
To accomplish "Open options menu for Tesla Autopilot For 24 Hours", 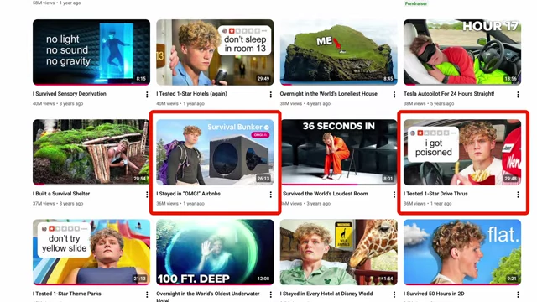I will (x=518, y=95).
